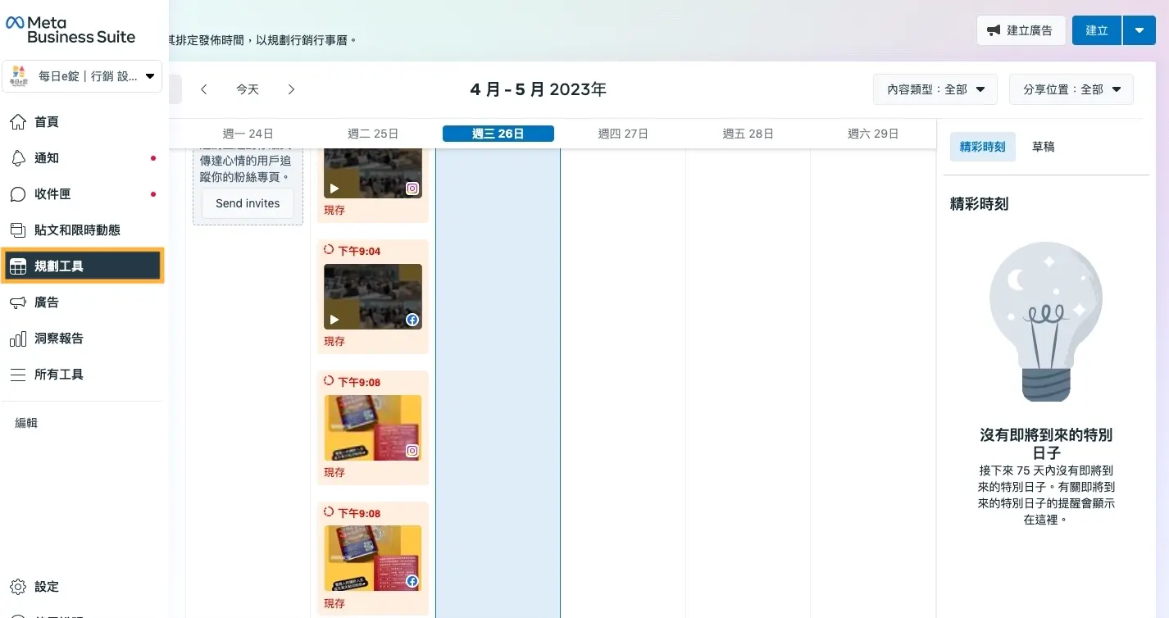Click the Facebook icon on 下午9:04 post
Image resolution: width=1169 pixels, height=618 pixels.
coord(412,320)
